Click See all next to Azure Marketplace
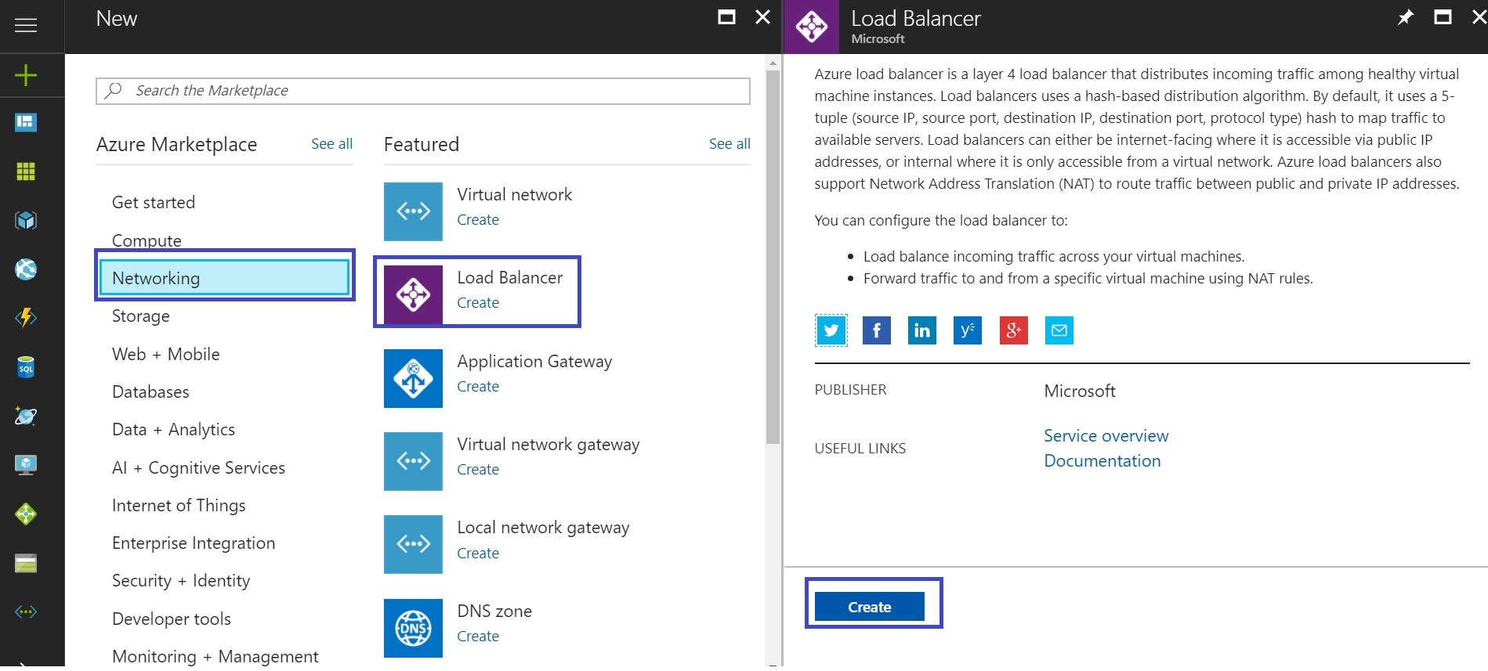This screenshot has height=671, width=1488. click(x=331, y=144)
